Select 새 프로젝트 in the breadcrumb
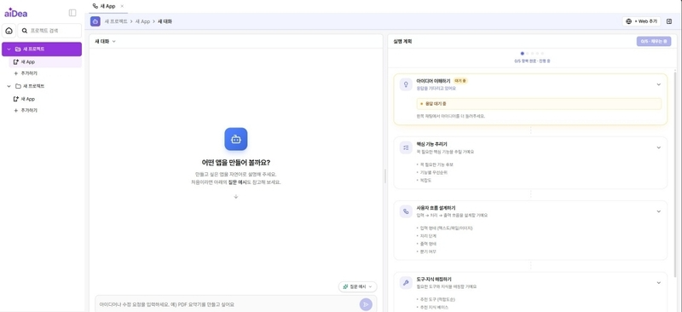The image size is (682, 312). pos(116,21)
